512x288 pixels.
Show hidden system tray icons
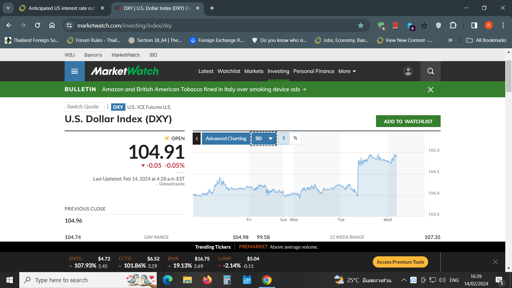[404, 280]
